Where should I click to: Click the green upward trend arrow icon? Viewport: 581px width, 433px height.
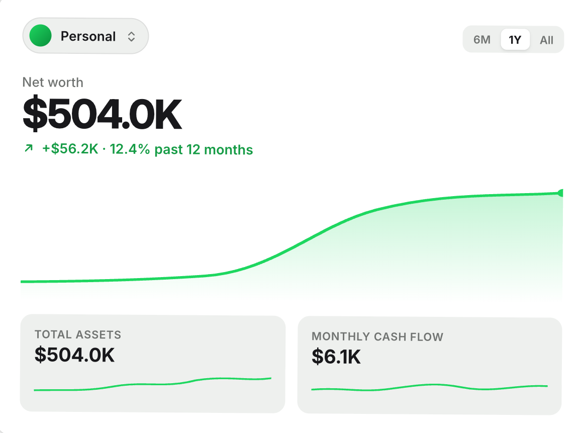[x=29, y=148]
